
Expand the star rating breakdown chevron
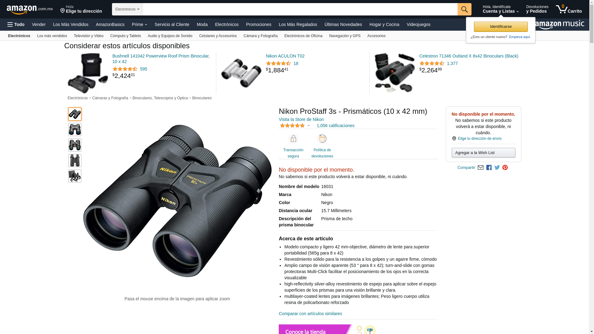pyautogui.click(x=308, y=126)
